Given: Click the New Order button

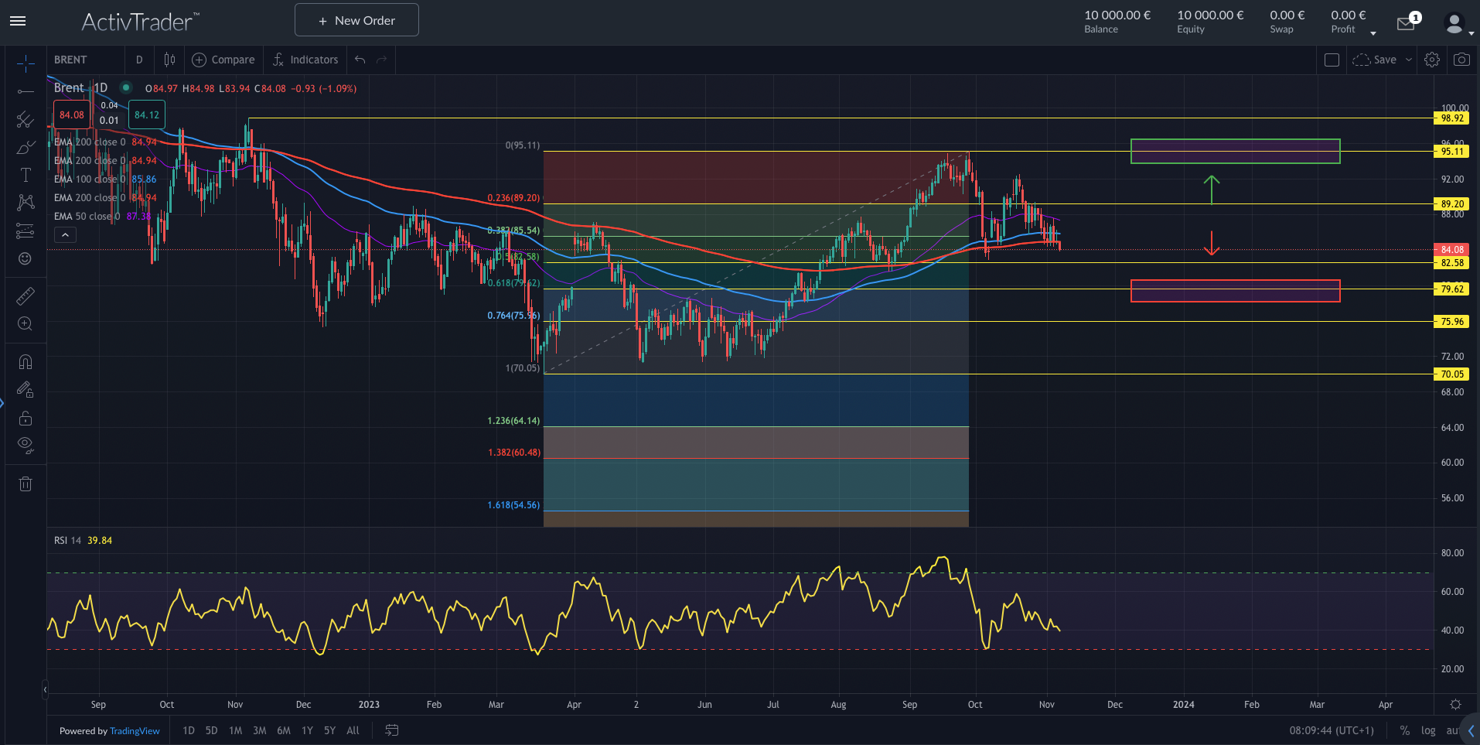Looking at the screenshot, I should pos(356,20).
